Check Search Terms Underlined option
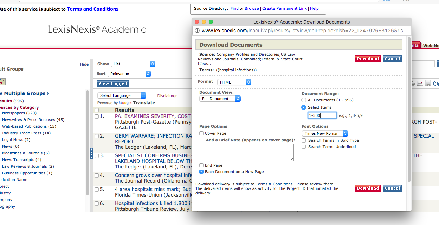Viewport: 439px width, 225px height. 304,147
